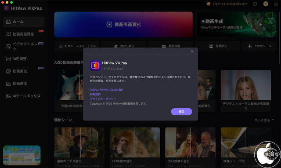Image resolution: width=281 pixels, height=168 pixels.
Task: Expand もっと見る in 強化シーン
Action: 264,120
